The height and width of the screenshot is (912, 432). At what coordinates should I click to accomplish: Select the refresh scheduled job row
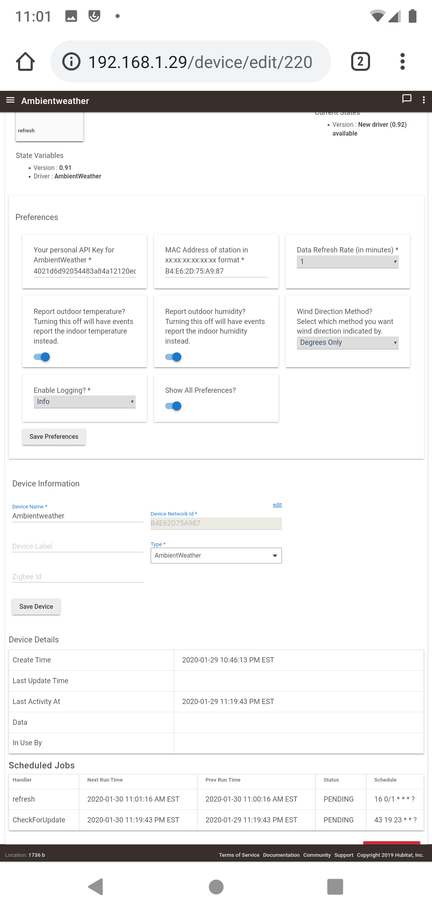coord(216,799)
